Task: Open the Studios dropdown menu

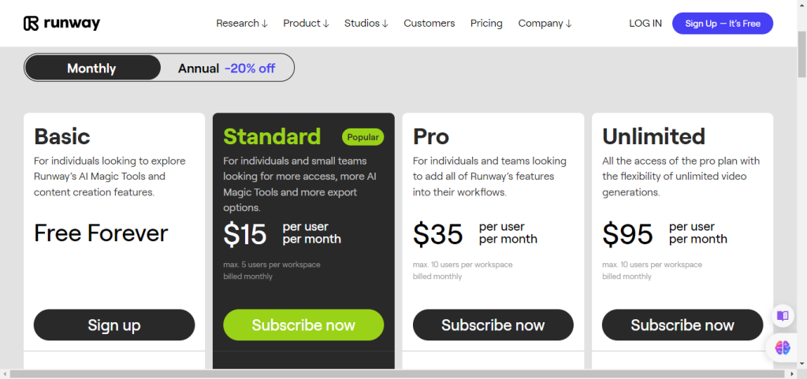Action: click(366, 24)
